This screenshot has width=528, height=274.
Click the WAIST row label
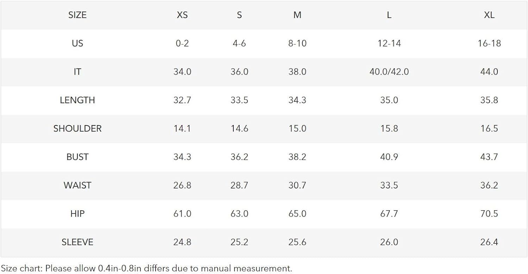77,185
